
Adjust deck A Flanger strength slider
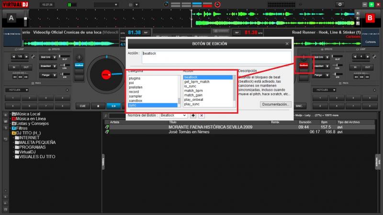coord(65,74)
